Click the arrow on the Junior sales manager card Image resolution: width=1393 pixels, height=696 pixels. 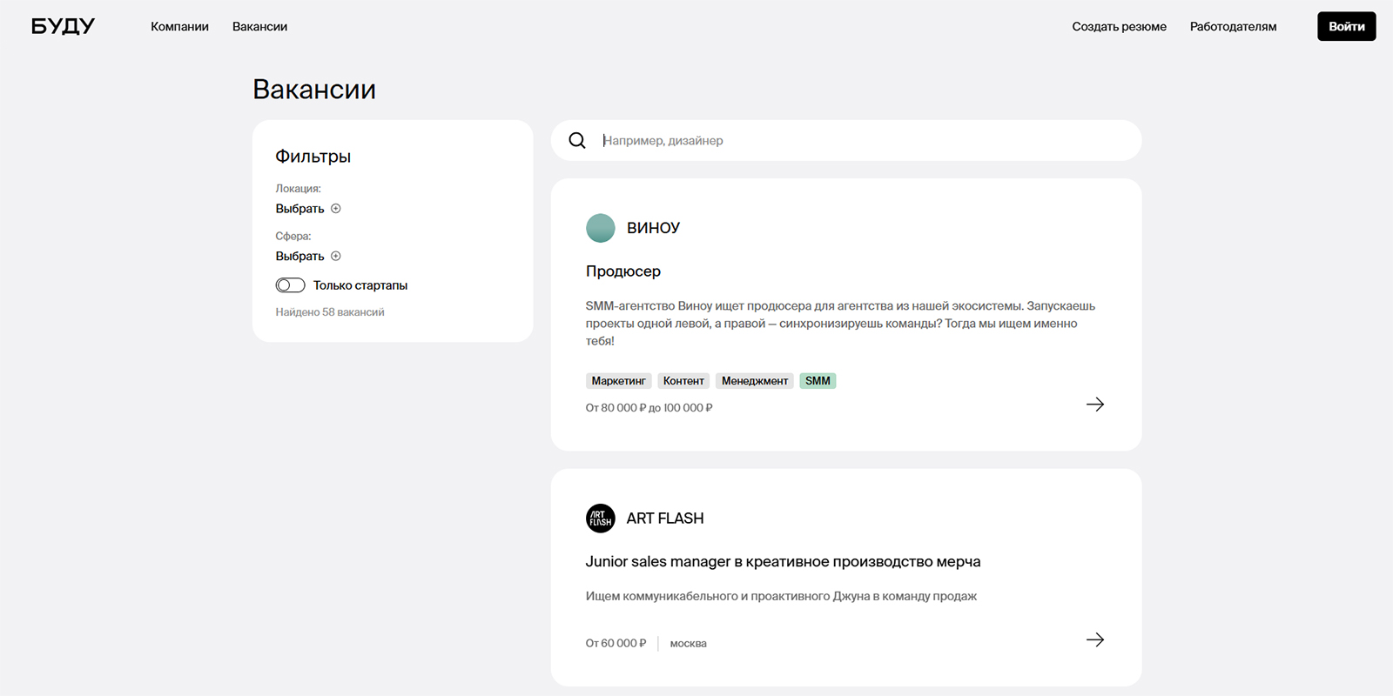tap(1095, 639)
